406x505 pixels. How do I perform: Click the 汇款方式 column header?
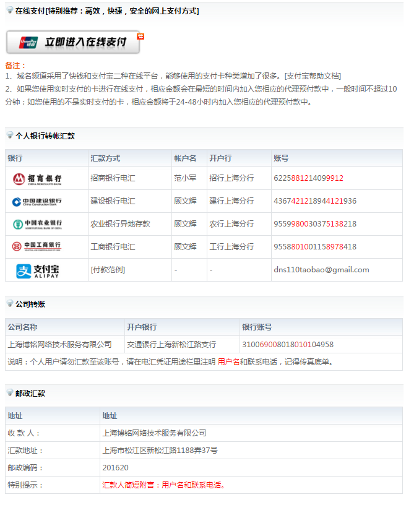(x=105, y=158)
